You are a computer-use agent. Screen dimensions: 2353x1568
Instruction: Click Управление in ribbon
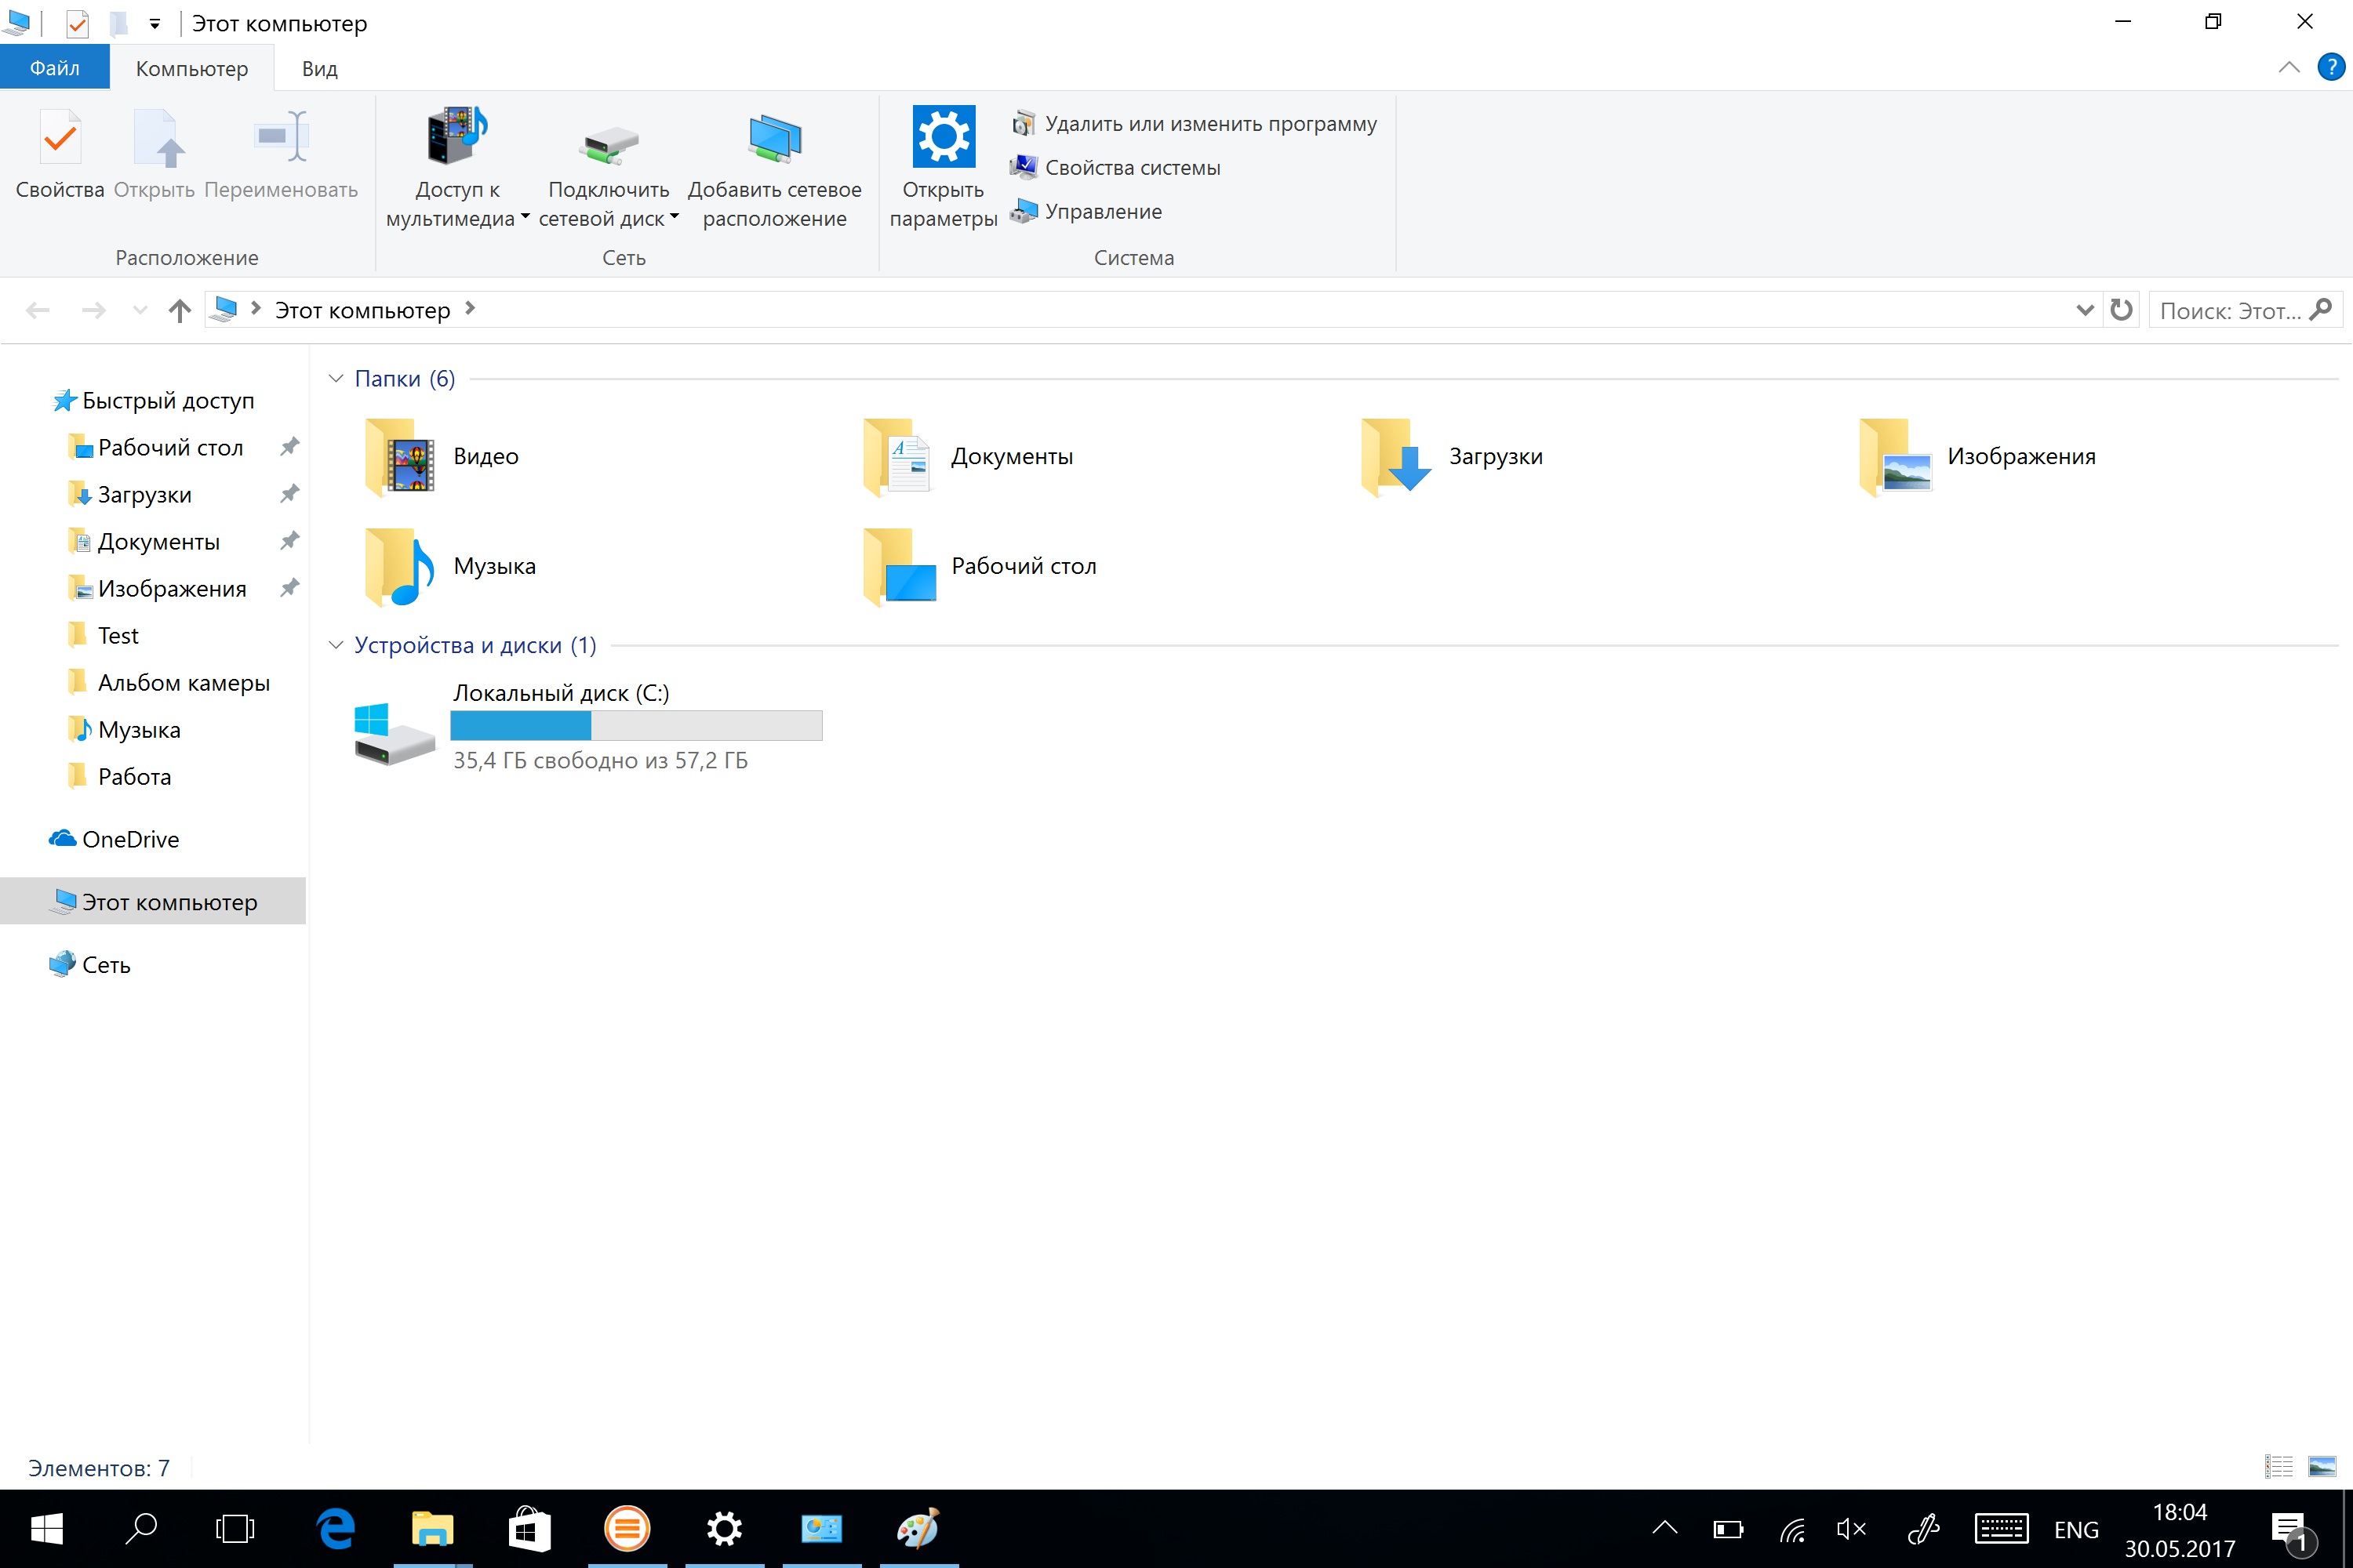[1086, 212]
